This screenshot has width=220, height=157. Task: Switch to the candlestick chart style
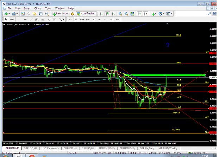[x=107, y=14]
